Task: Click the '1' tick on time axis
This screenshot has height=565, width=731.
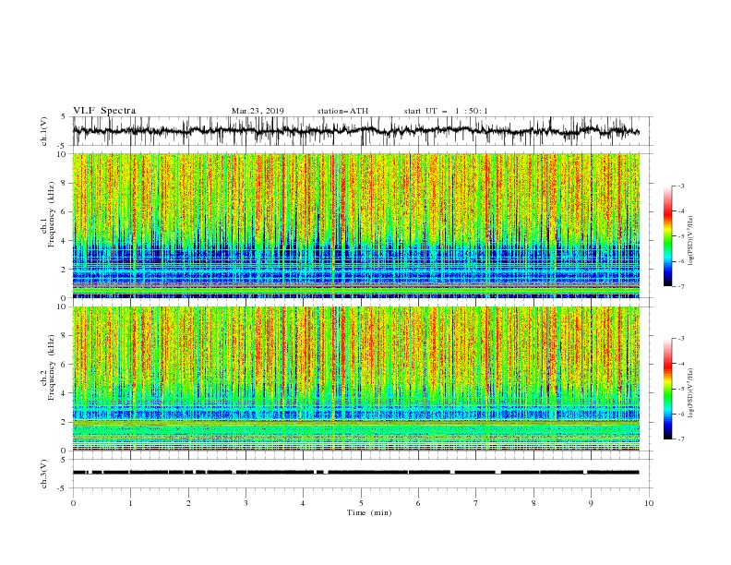Action: 130,503
